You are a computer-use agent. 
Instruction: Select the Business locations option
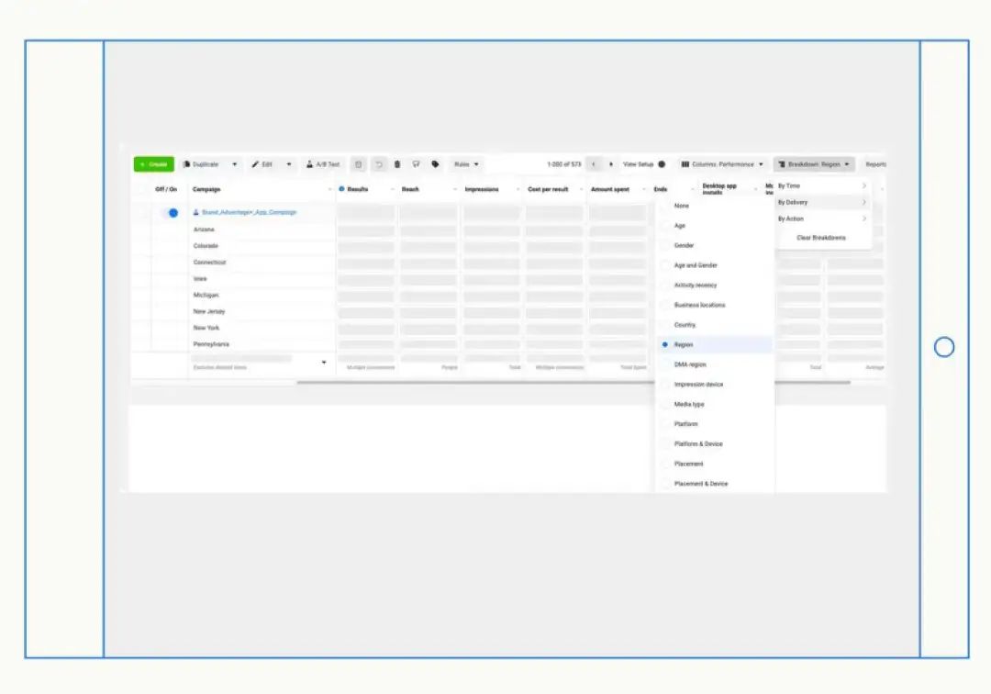coord(715,306)
